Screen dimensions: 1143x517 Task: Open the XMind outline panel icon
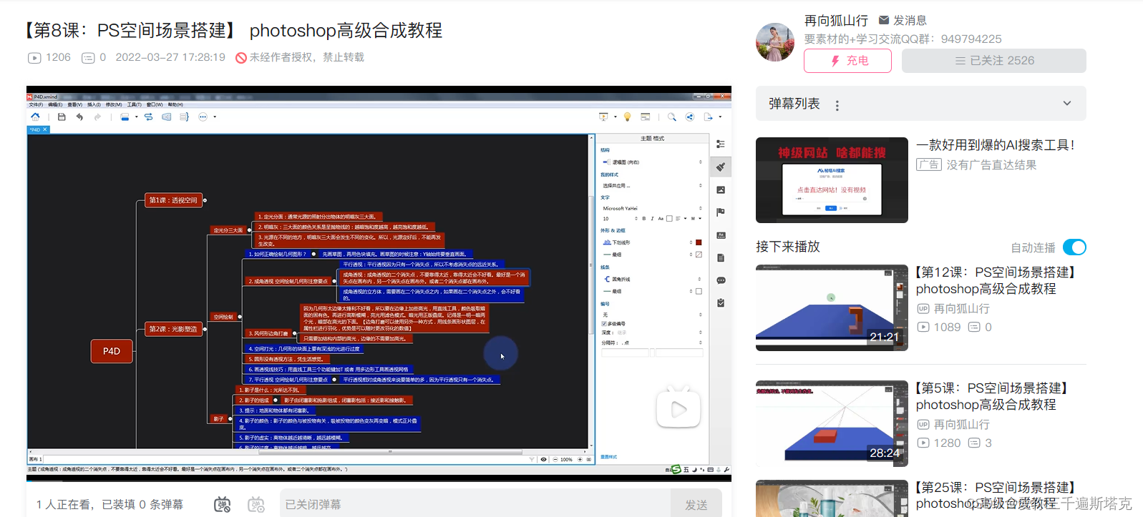click(x=721, y=144)
